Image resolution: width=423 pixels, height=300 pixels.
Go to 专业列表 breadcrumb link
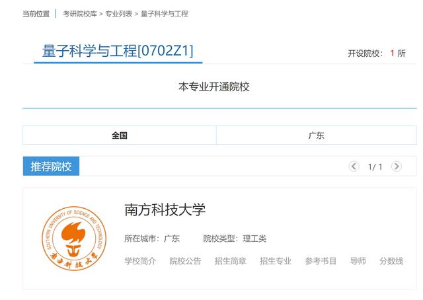point(119,14)
